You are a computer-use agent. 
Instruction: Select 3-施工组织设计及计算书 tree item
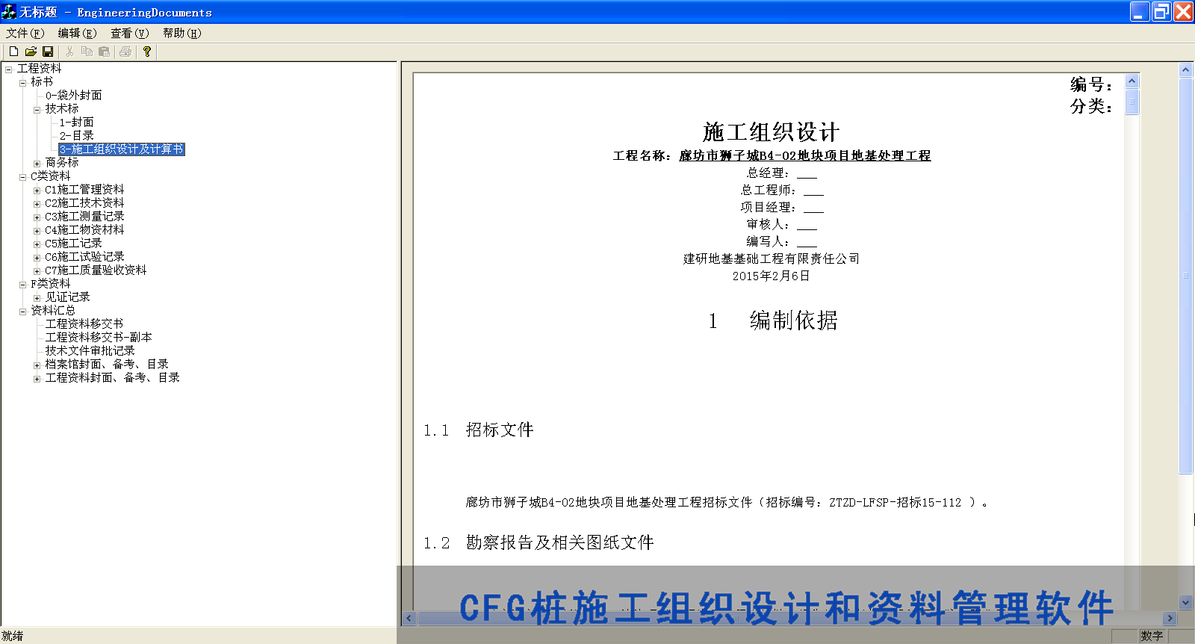pos(122,149)
